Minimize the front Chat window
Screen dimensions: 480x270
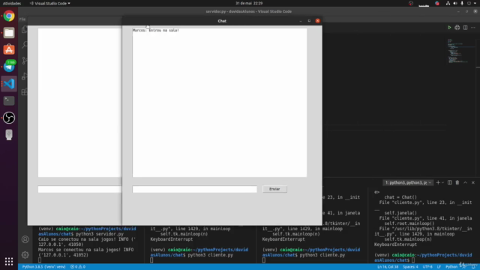point(301,21)
